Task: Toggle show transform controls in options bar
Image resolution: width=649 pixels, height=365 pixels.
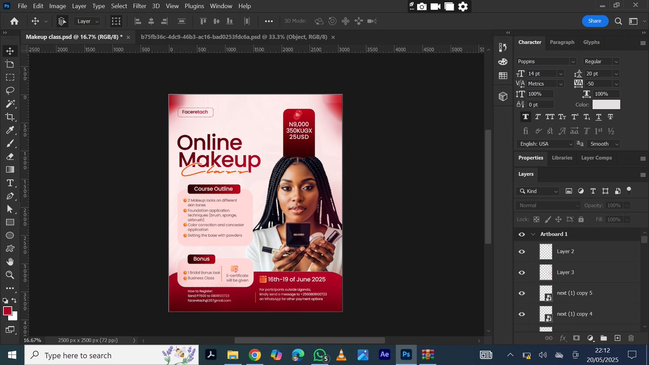Action: tap(116, 21)
